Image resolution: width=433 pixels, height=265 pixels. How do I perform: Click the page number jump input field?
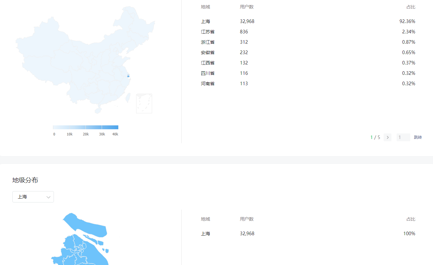(x=403, y=137)
